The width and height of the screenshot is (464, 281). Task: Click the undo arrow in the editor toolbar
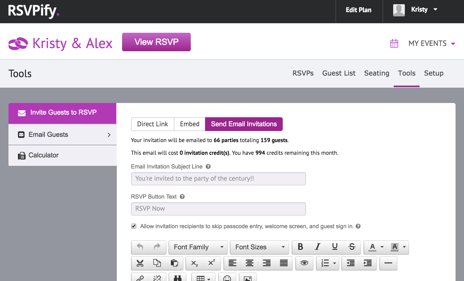pyautogui.click(x=140, y=247)
